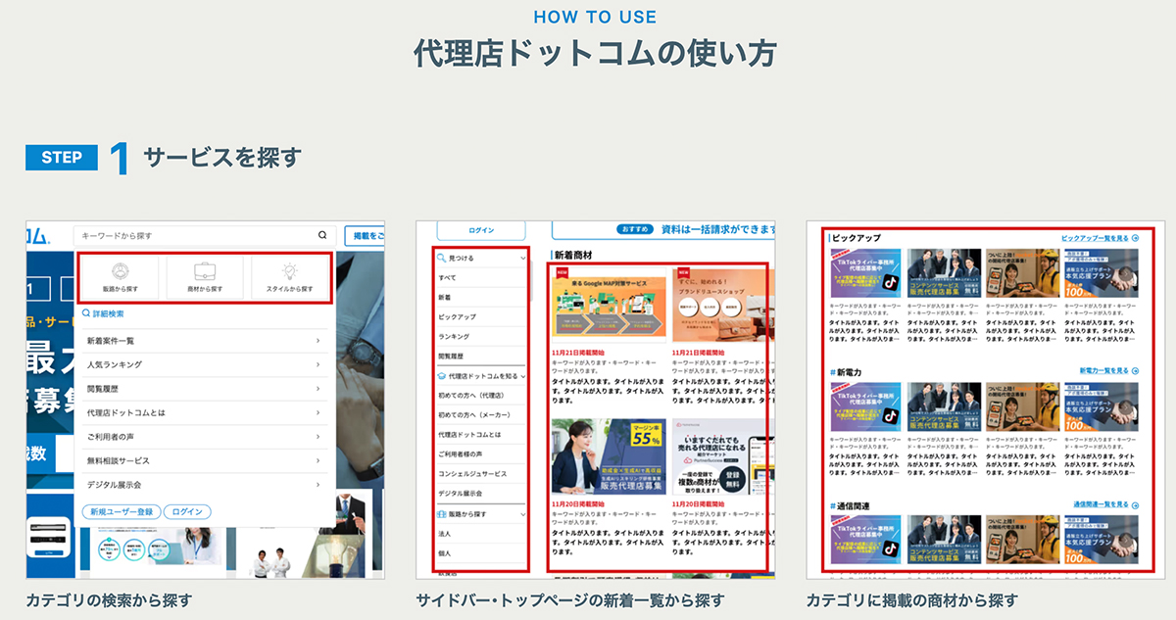Click the スタイルから探す lightbulb icon
Viewport: 1176px width, 620px height.
coord(289,271)
